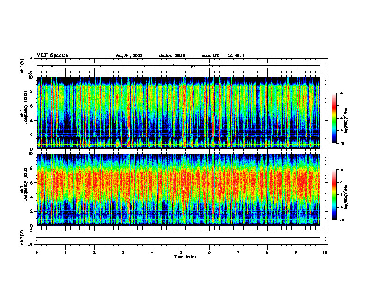Click the time axis tick label "1"
Image resolution: width=366 pixels, height=283 pixels.
65,252
